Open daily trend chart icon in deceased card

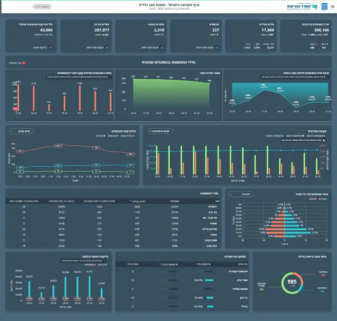click(162, 47)
